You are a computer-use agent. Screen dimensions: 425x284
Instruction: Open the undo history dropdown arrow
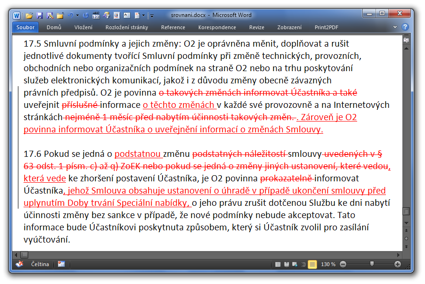pyautogui.click(x=78, y=16)
